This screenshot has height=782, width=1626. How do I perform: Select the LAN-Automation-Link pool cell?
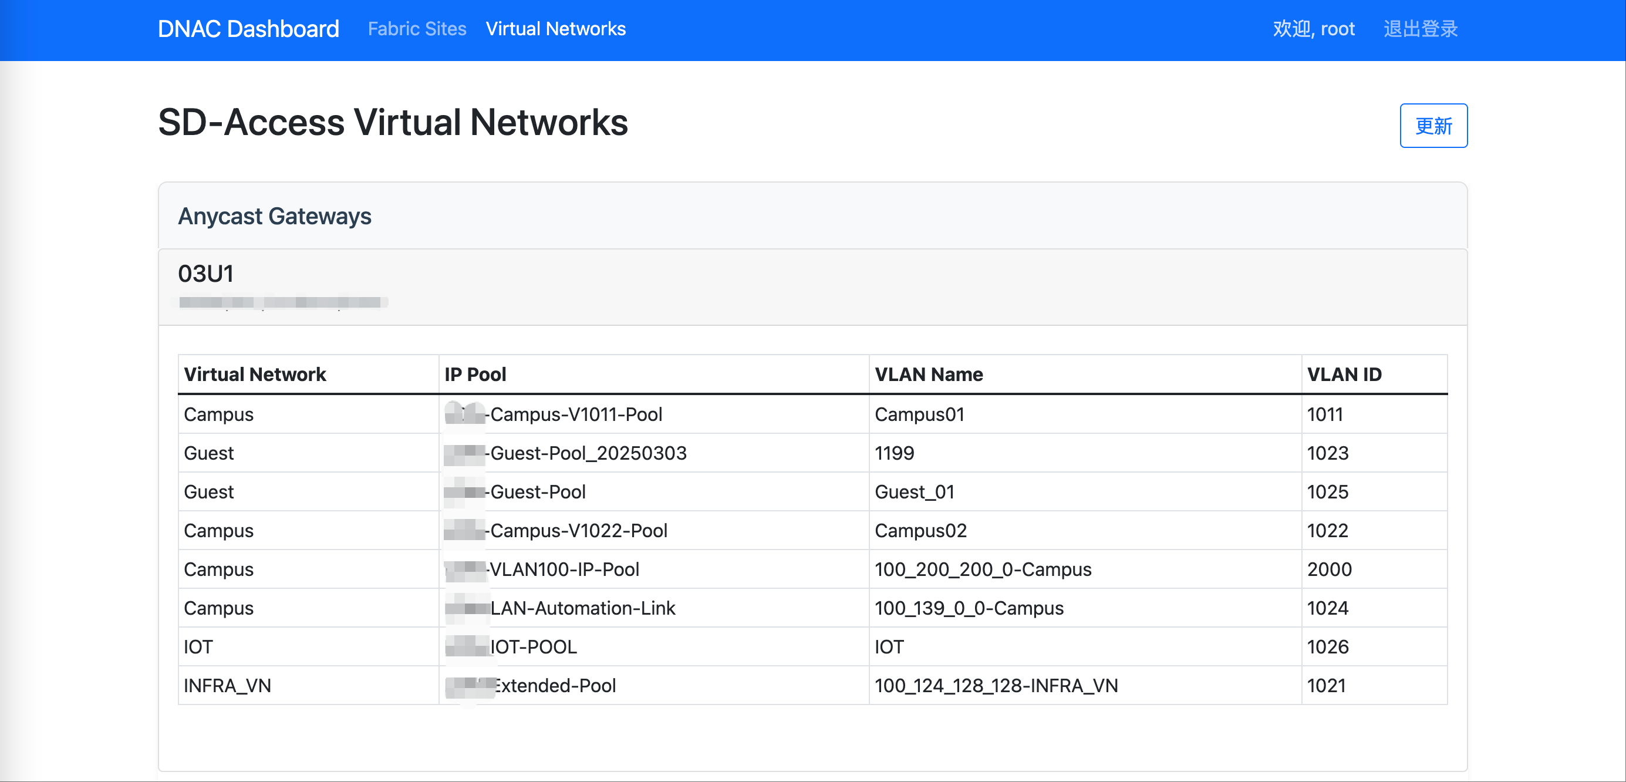click(654, 608)
